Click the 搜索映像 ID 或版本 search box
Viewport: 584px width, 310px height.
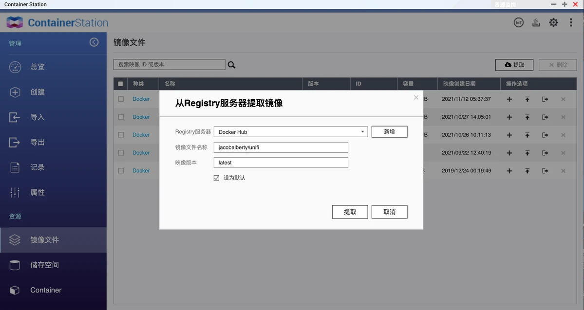click(169, 64)
